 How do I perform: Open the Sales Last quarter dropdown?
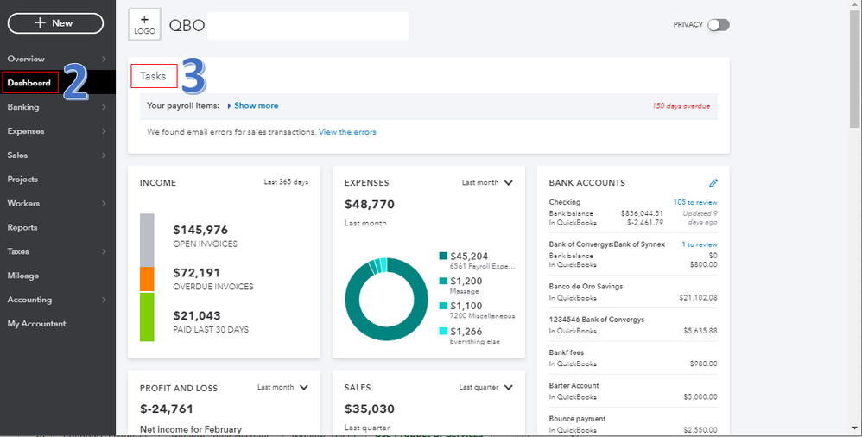click(486, 388)
